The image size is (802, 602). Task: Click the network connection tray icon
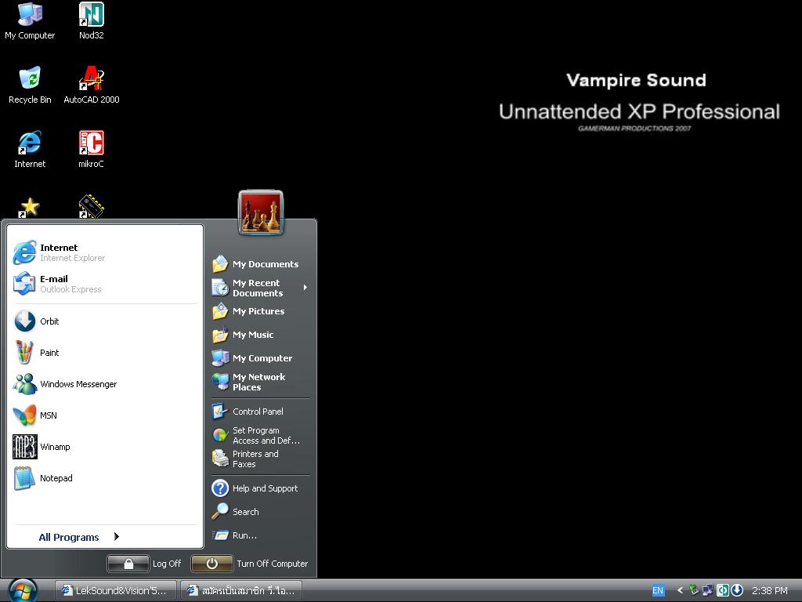708,591
